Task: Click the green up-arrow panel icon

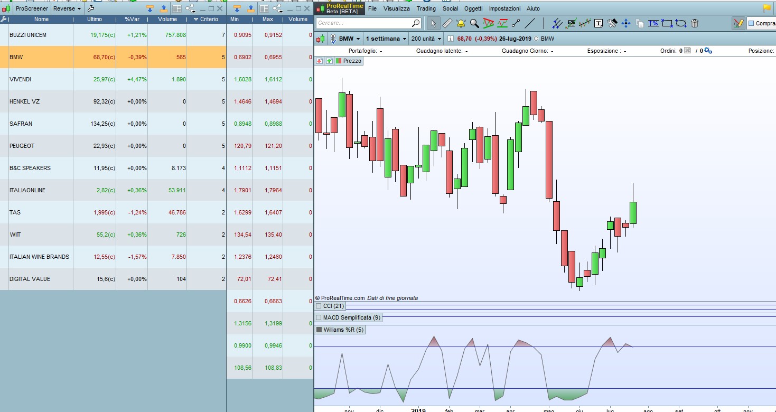Action: [x=329, y=61]
